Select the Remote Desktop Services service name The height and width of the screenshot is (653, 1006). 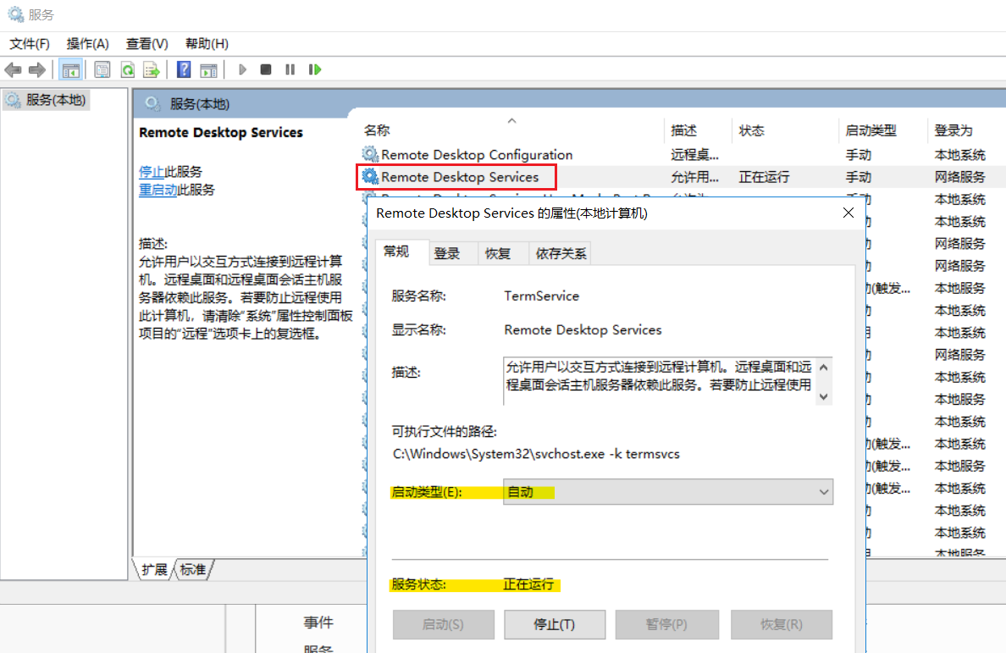click(460, 177)
